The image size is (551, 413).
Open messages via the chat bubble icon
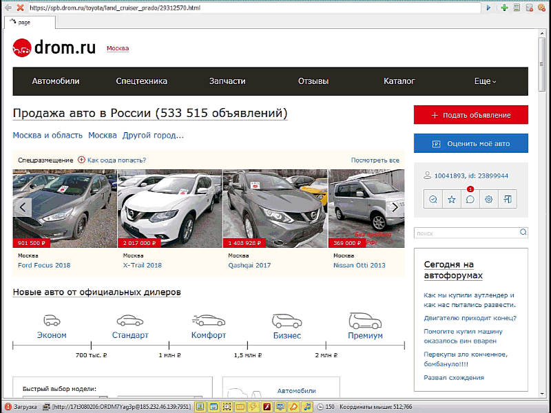click(470, 199)
